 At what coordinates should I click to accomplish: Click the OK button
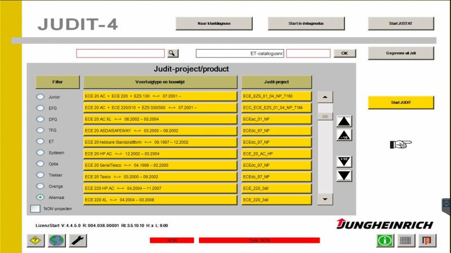(344, 53)
